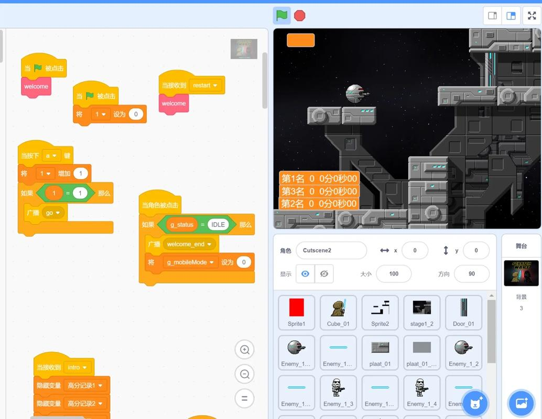Switch to large stage layout
Viewport: 542px width, 419px height.
[x=511, y=16]
